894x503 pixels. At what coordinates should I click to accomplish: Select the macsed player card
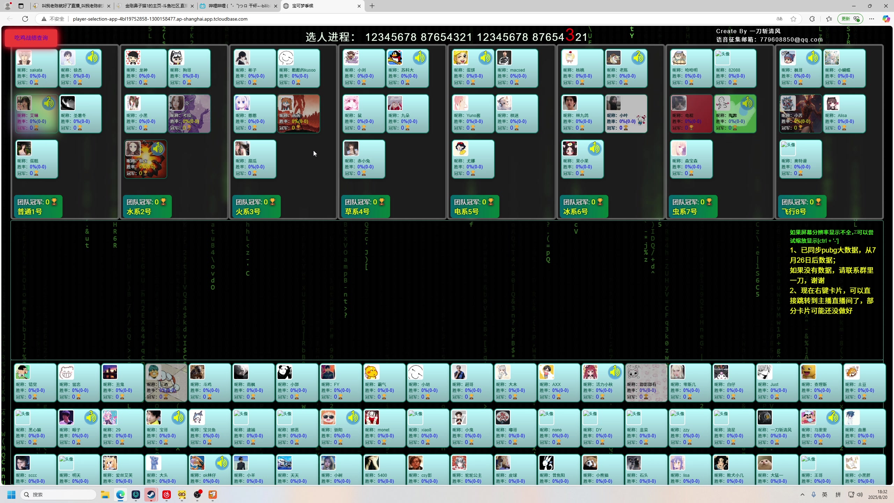[516, 68]
